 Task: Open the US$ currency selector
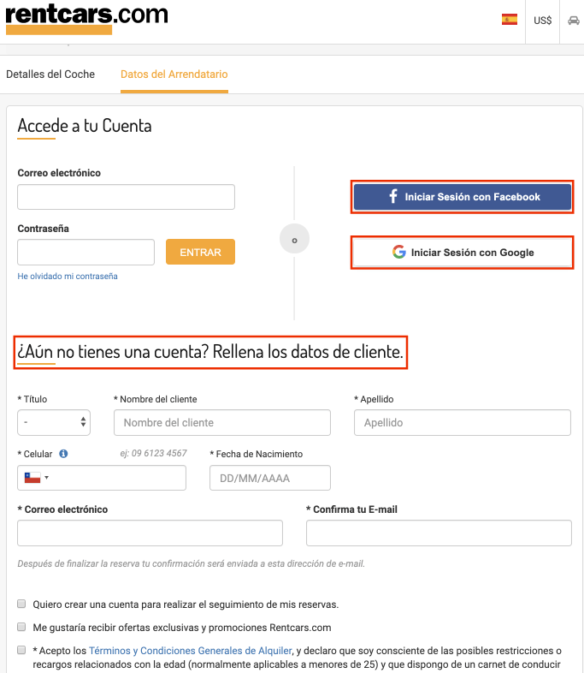(x=542, y=21)
